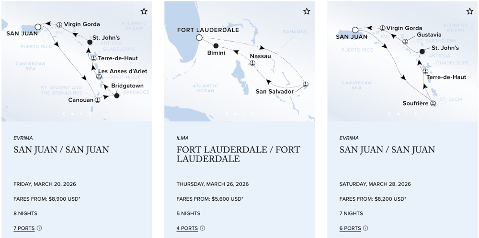Viewport: 479px width, 238px height.
Task: Previous slide arrow on Fort Lauderdale map
Action: (227, 114)
